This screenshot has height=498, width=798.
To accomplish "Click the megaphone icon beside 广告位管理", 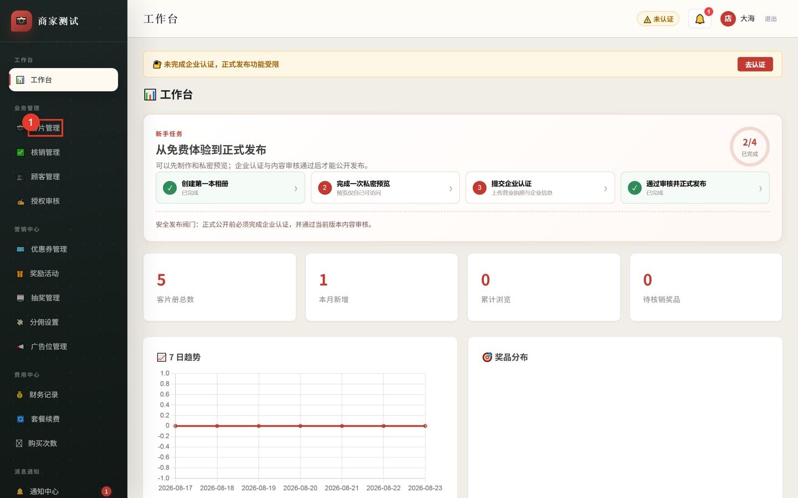I will tap(21, 346).
